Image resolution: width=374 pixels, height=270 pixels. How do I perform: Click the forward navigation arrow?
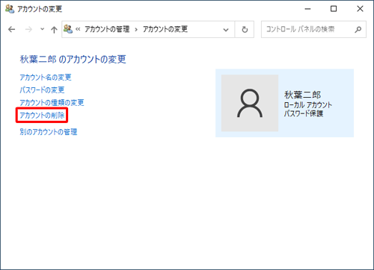tap(28, 30)
